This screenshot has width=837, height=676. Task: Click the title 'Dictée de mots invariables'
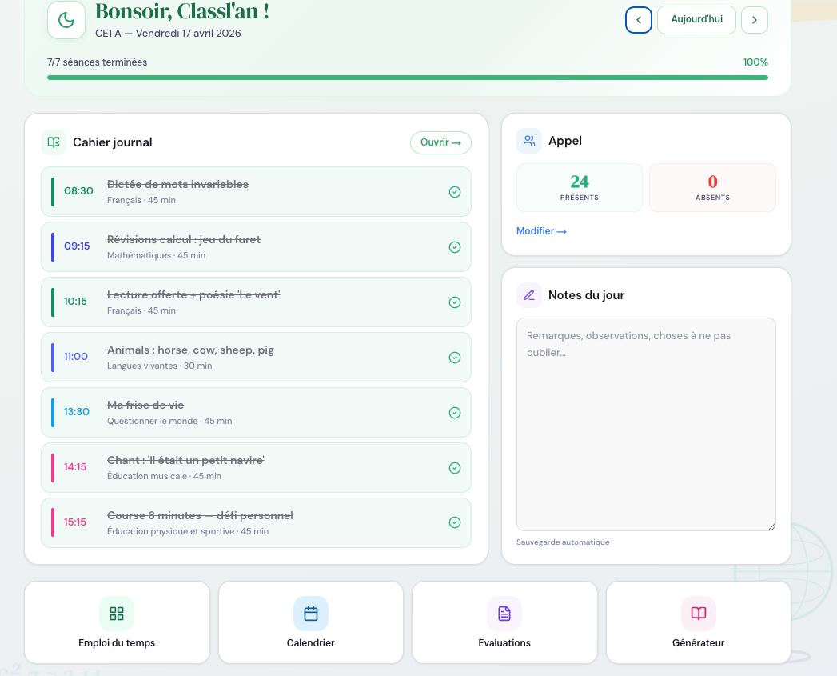point(177,184)
